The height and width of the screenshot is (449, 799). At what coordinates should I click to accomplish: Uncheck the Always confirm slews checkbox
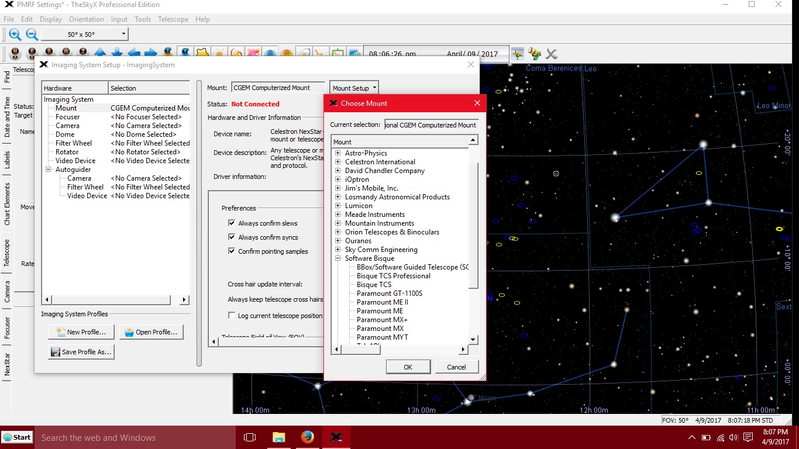point(232,223)
